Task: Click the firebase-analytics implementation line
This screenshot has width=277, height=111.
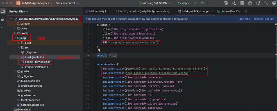Action: [x=146, y=73]
